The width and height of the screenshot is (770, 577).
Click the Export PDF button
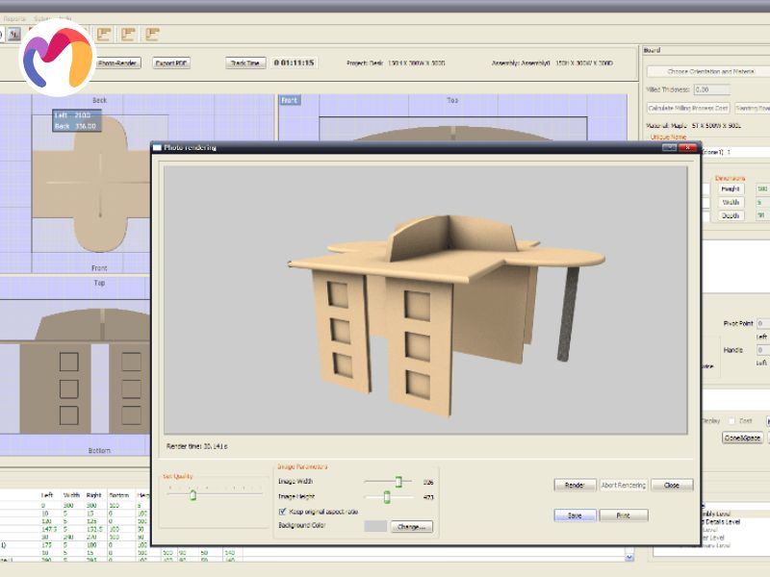pos(172,63)
